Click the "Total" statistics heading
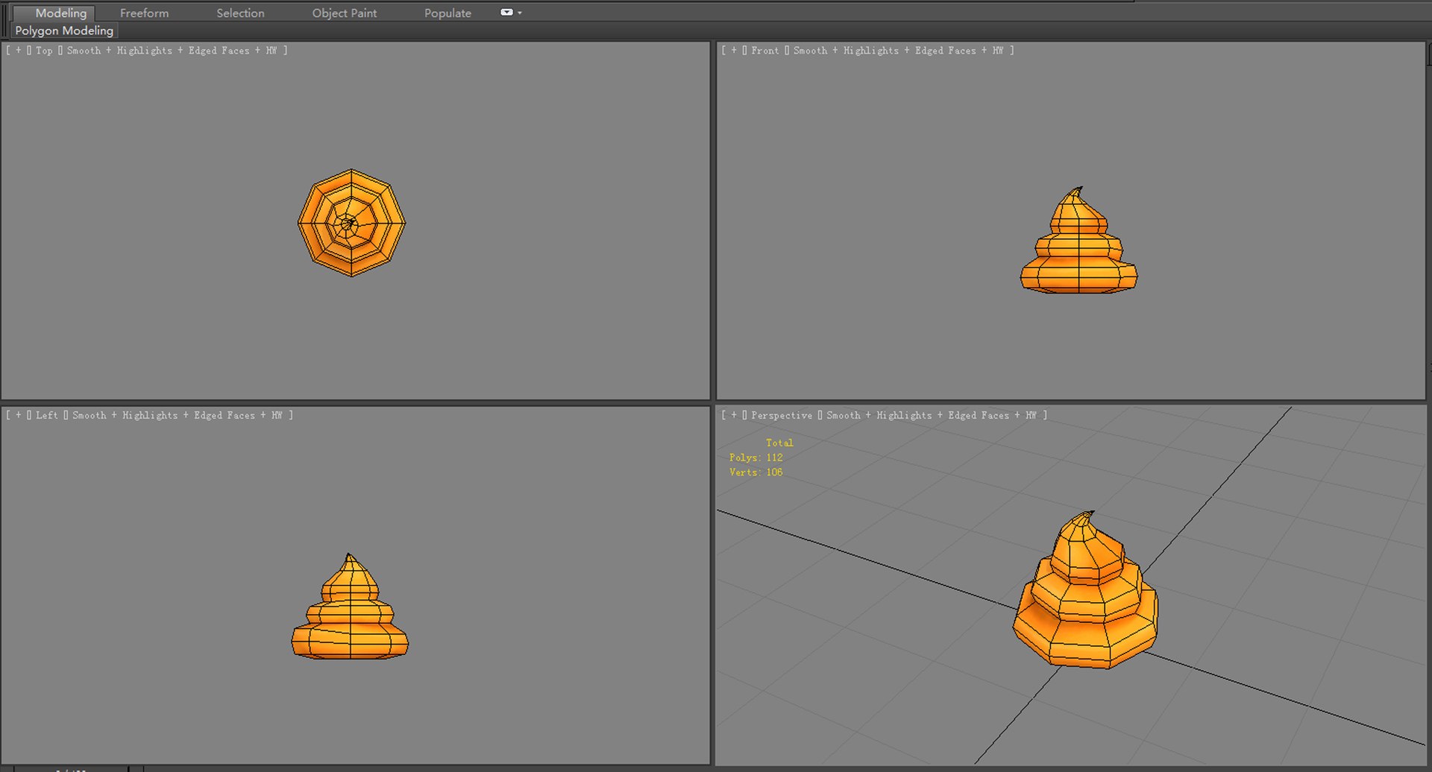The image size is (1432, 772). [779, 443]
